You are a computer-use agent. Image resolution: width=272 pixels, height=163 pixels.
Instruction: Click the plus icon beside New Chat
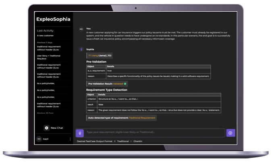tap(46, 128)
